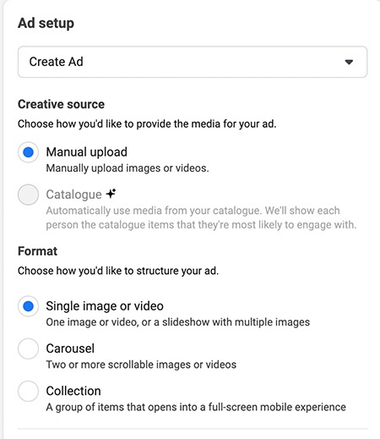Click 'Manually upload images or videos.' text
Screen dimensions: 380x439
point(128,168)
